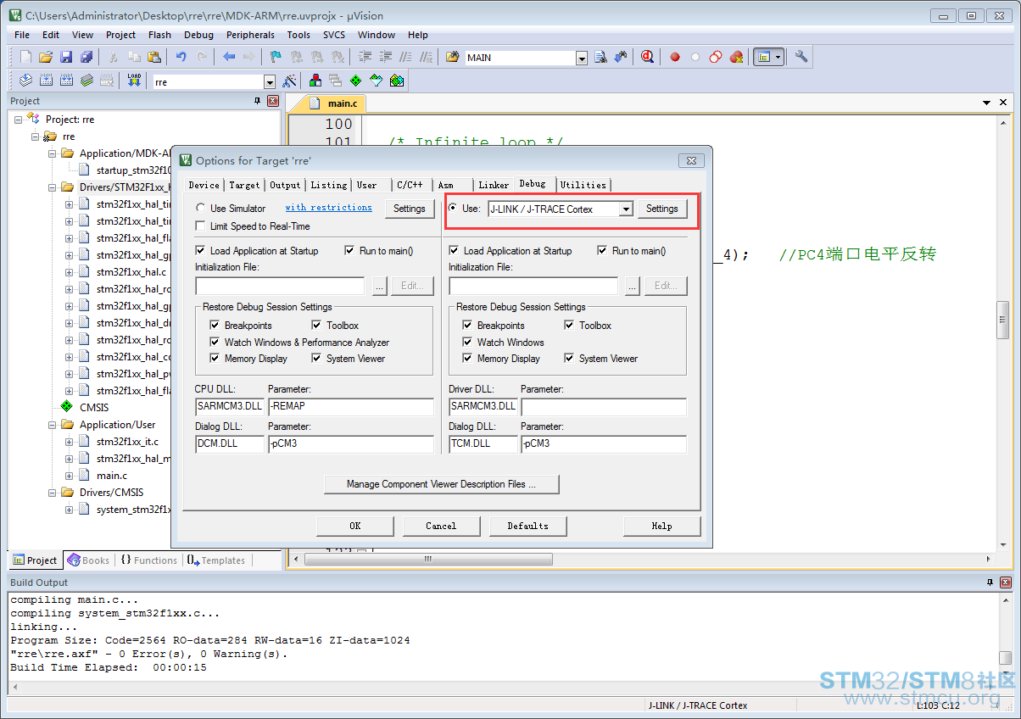The image size is (1021, 719).
Task: Open the Peripherals menu
Action: coord(250,35)
